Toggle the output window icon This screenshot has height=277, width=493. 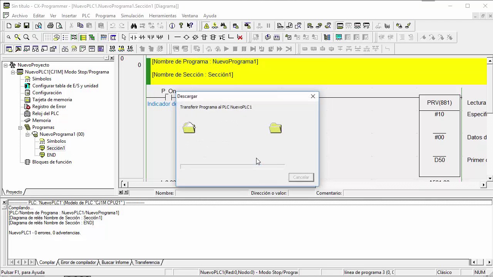click(18, 49)
